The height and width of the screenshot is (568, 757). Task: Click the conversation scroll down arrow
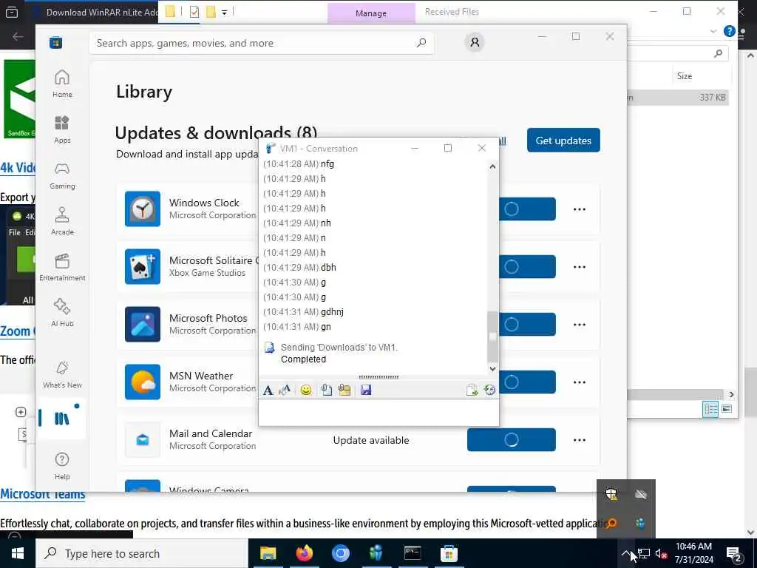tap(492, 369)
